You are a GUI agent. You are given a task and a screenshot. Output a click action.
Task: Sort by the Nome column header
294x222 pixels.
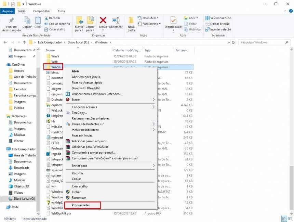pos(50,50)
